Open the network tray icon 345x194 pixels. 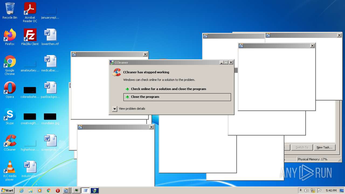[x=313, y=190]
